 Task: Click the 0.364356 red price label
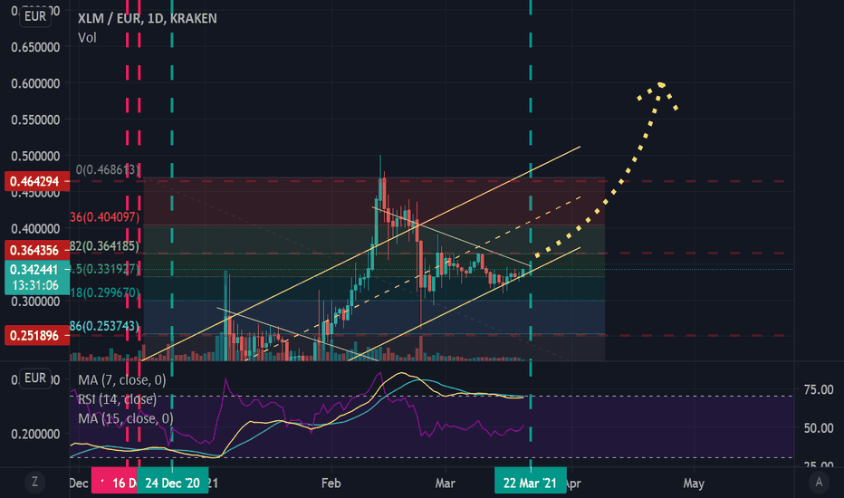pos(37,250)
